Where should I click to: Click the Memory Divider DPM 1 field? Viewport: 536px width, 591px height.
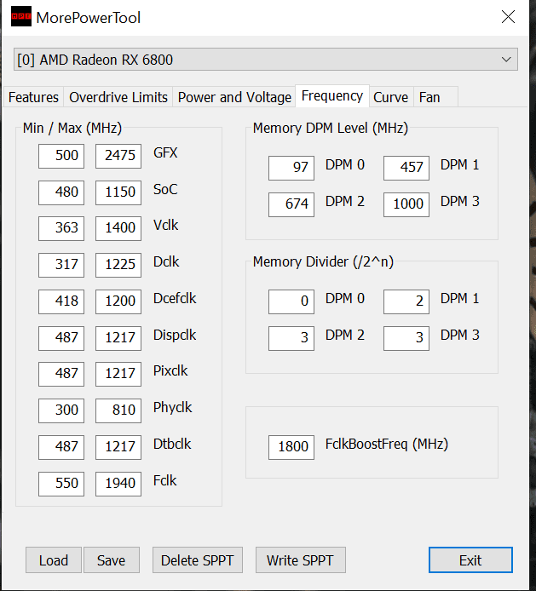pos(406,301)
